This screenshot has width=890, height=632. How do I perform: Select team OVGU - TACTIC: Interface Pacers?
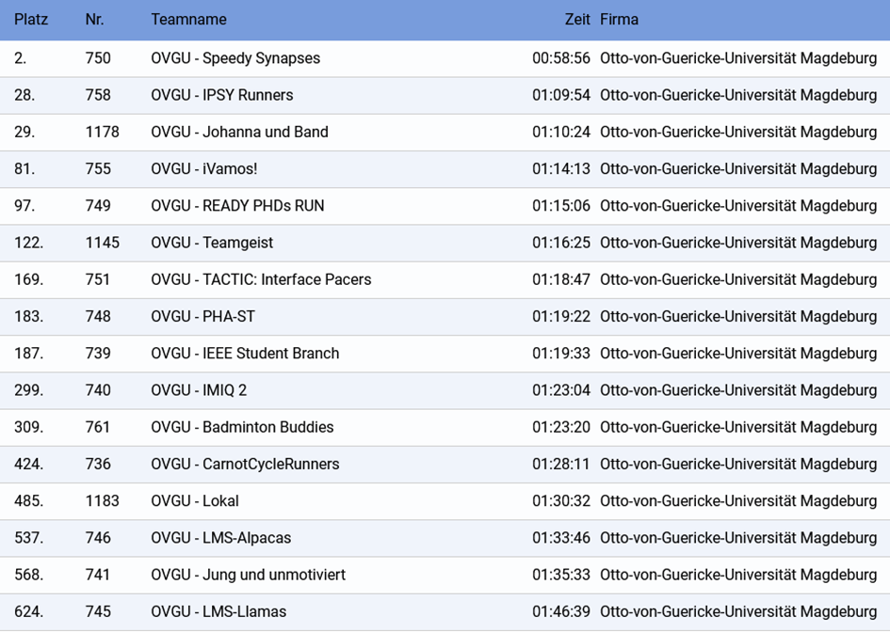tap(261, 279)
